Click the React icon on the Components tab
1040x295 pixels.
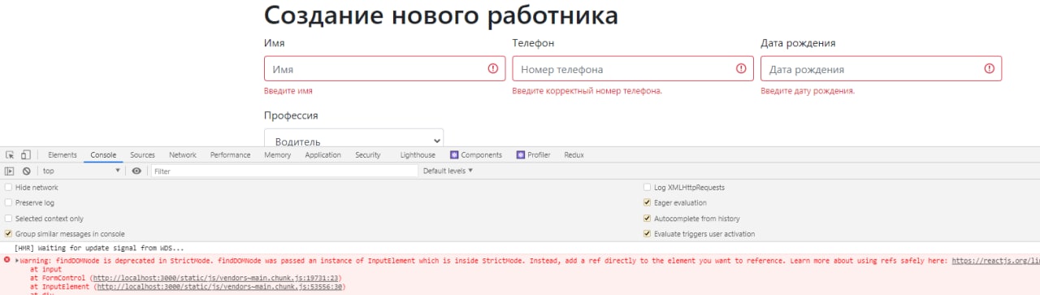click(x=454, y=155)
